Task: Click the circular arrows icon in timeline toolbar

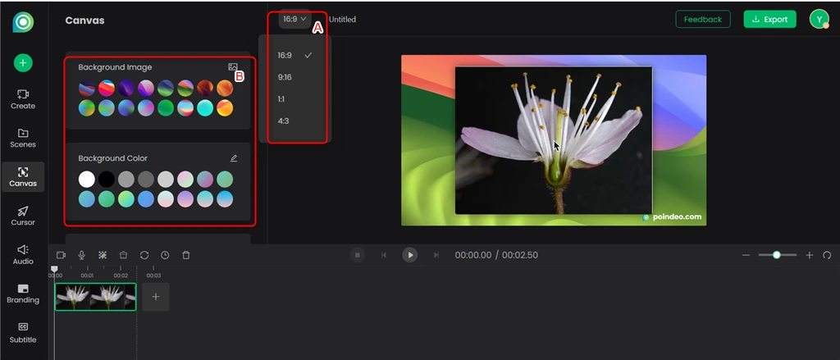Action: (144, 255)
